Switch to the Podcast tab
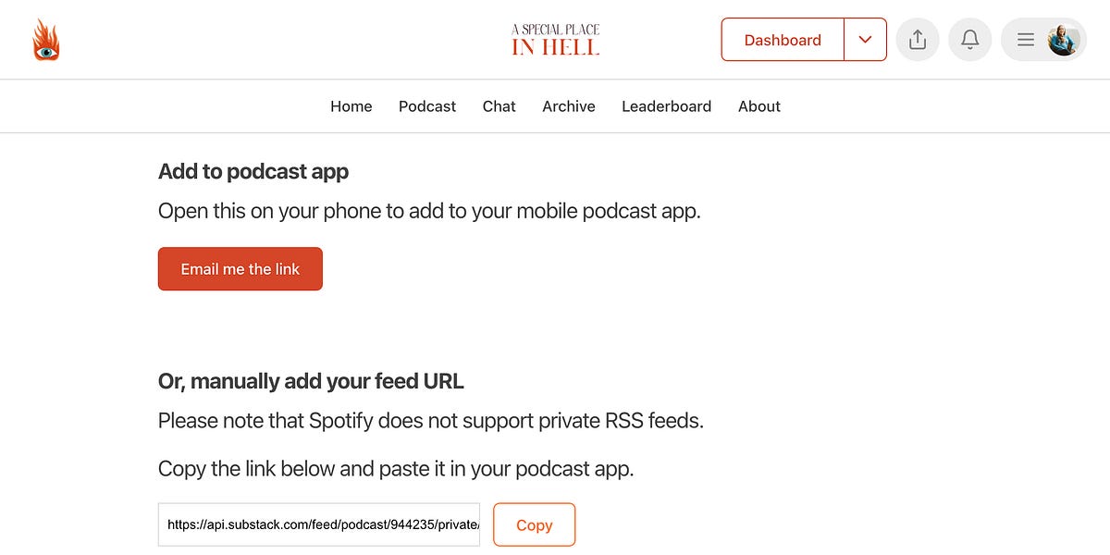Image resolution: width=1110 pixels, height=555 pixels. click(426, 105)
